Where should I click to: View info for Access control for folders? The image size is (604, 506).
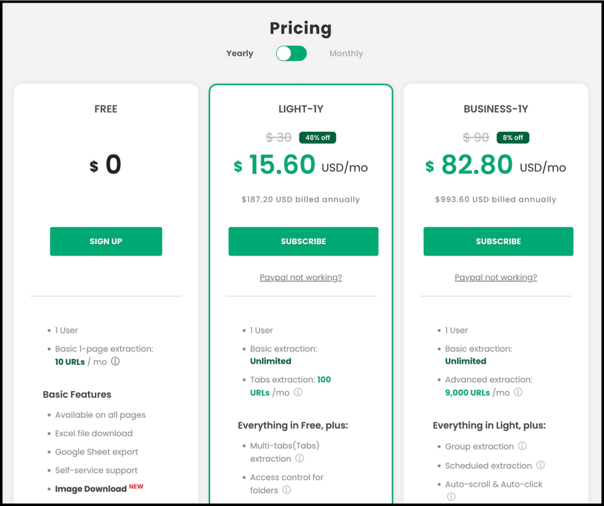(x=287, y=490)
